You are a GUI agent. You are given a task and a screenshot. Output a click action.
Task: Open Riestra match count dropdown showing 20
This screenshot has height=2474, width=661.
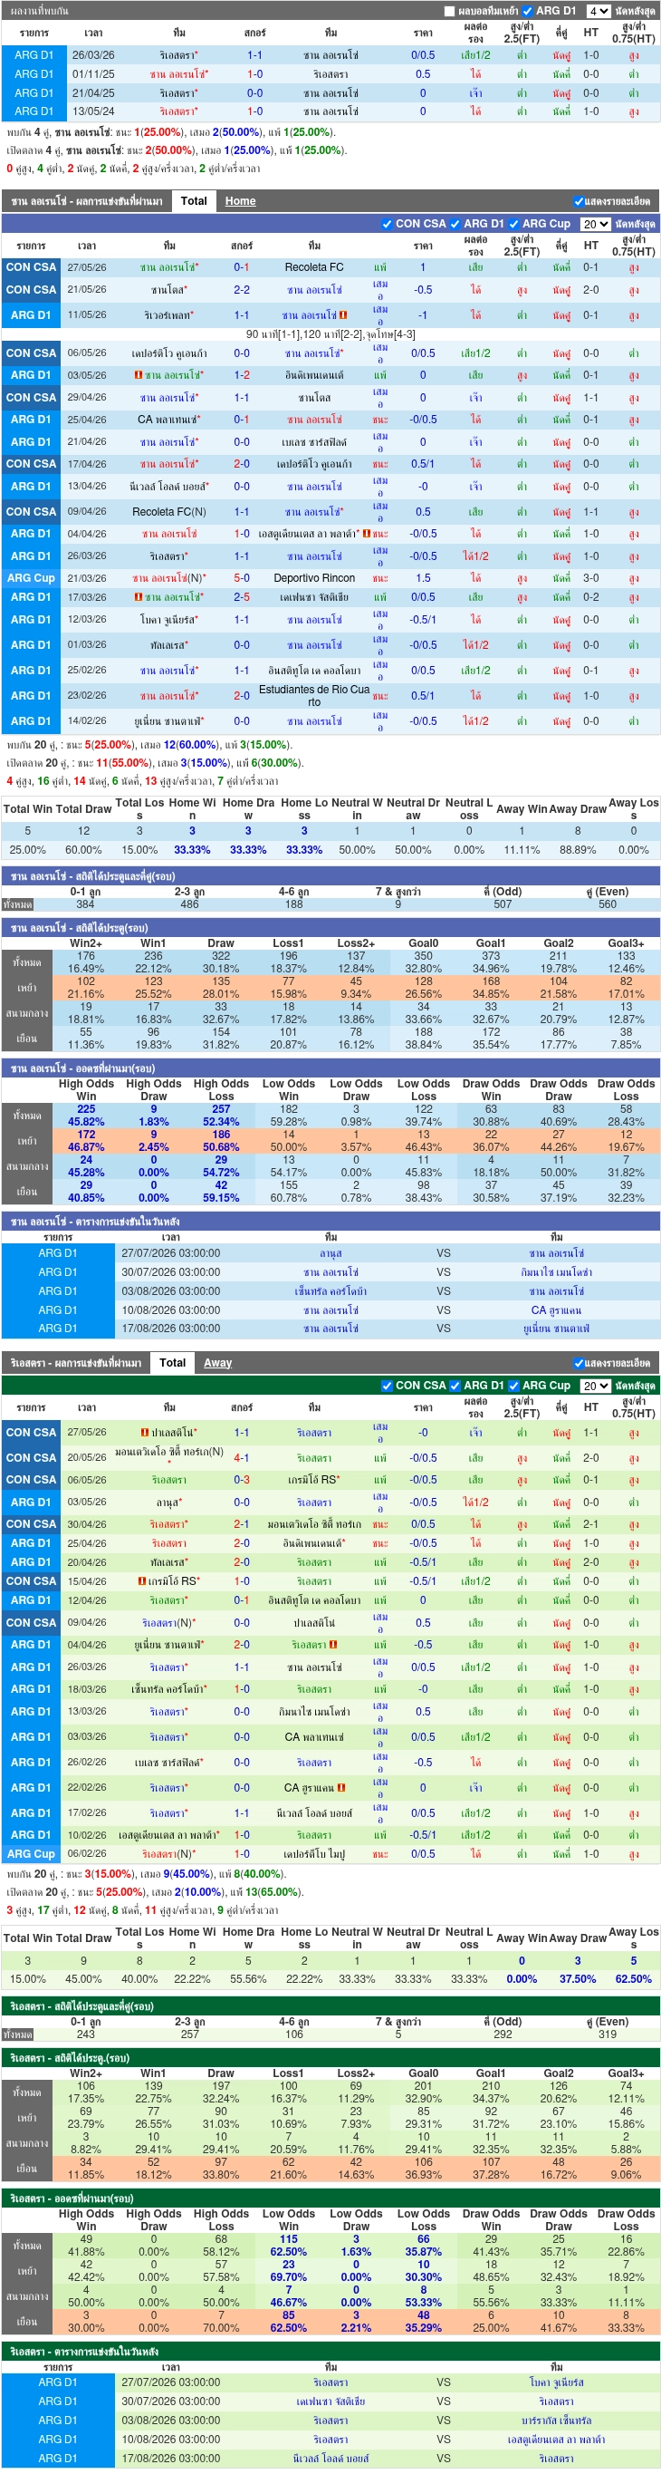point(595,1386)
